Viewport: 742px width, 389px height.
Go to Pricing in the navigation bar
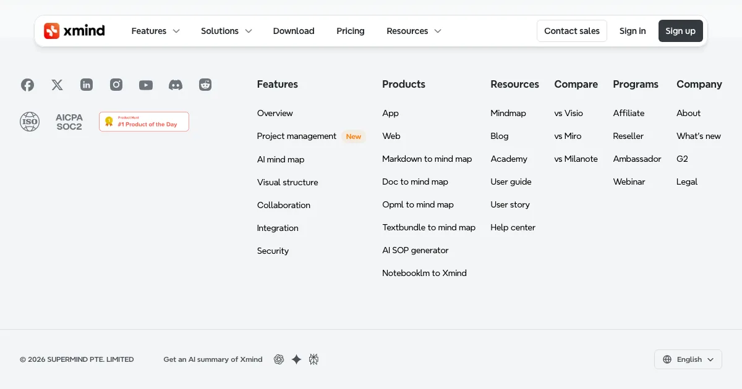point(350,31)
